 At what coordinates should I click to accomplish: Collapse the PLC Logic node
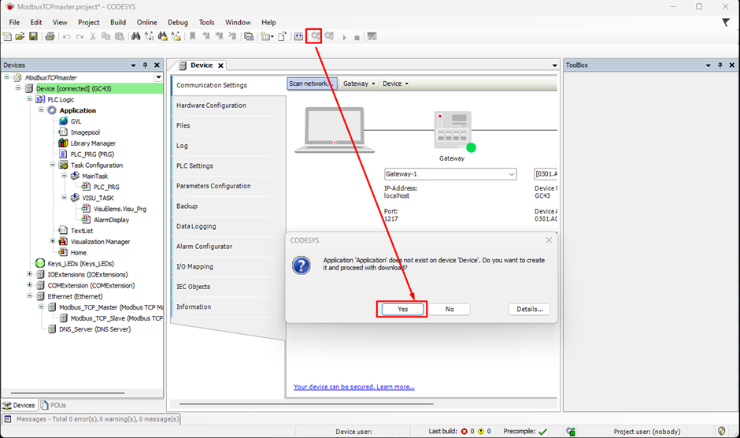(x=29, y=98)
